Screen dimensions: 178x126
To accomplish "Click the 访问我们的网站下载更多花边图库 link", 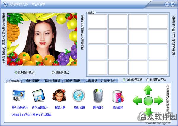I will coord(31,114).
